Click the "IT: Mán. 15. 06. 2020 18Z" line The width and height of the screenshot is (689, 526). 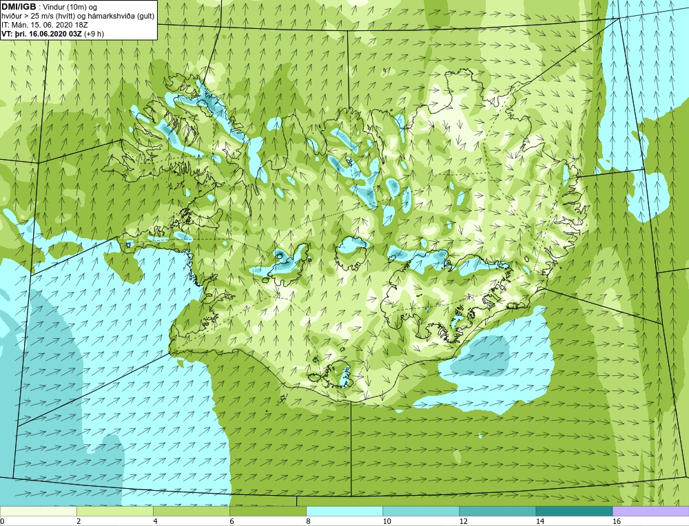tap(45, 25)
